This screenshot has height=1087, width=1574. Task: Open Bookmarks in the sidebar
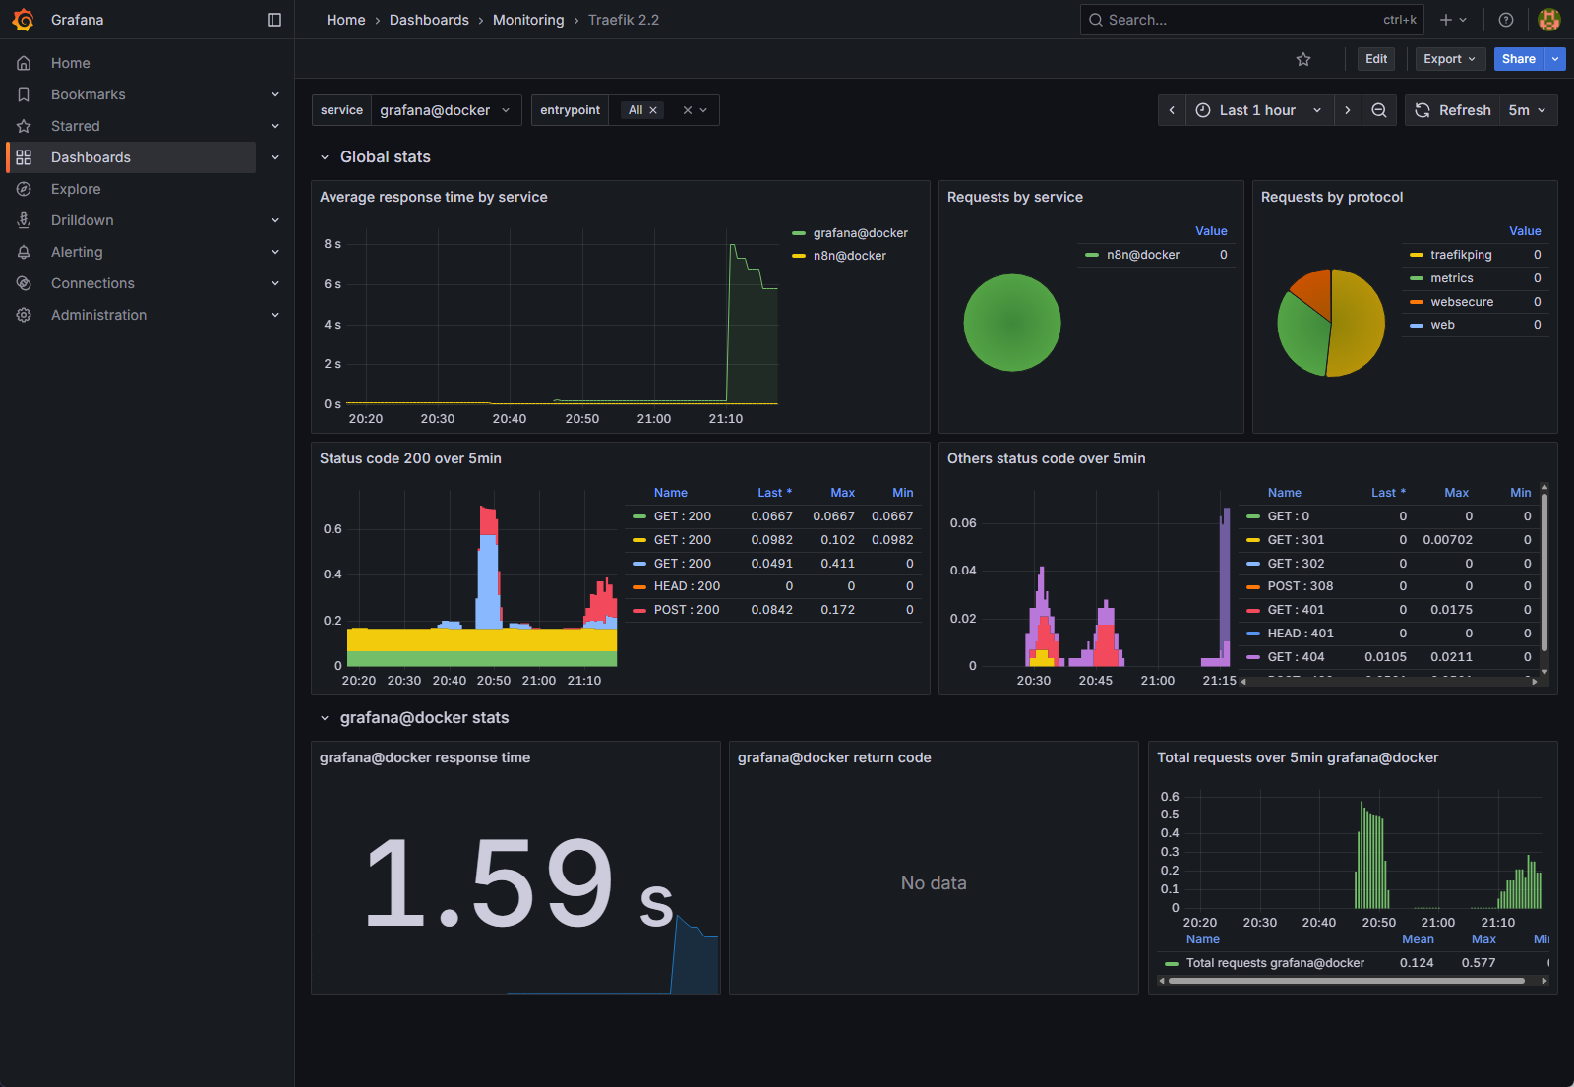(89, 94)
